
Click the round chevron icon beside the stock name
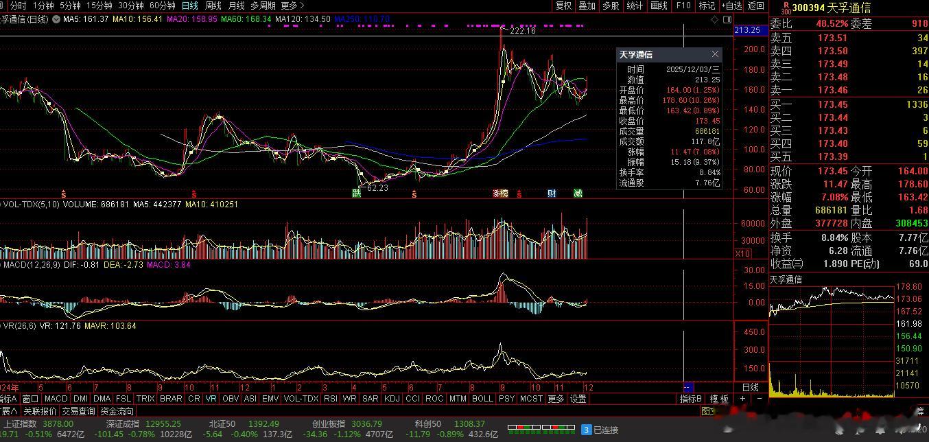pyautogui.click(x=56, y=19)
